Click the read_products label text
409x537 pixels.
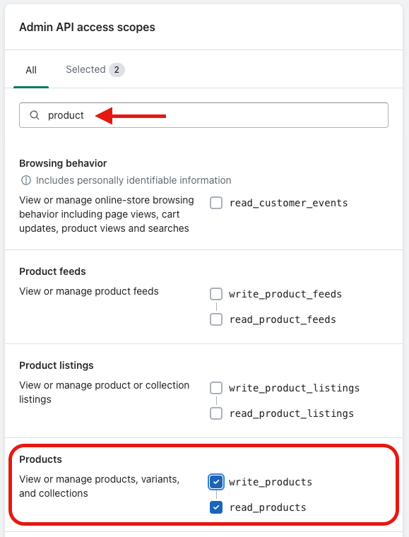point(268,507)
